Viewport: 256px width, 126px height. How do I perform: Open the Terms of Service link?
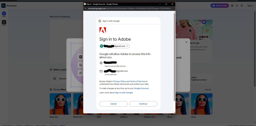click(138, 81)
